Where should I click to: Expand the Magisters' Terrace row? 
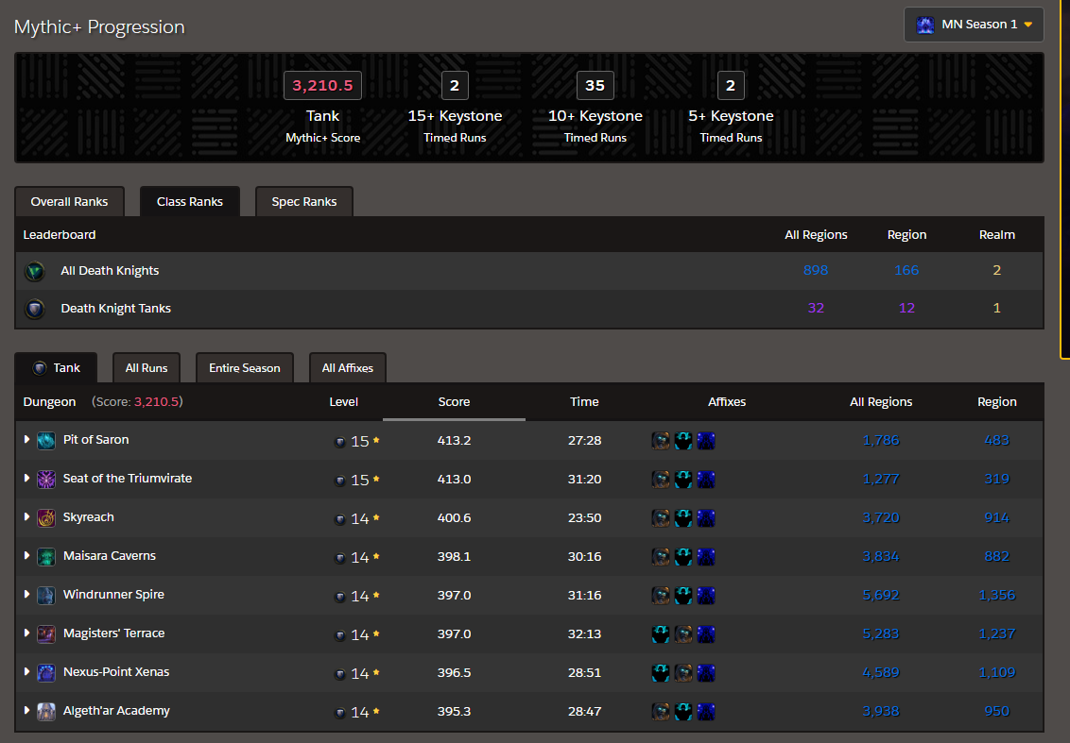26,633
